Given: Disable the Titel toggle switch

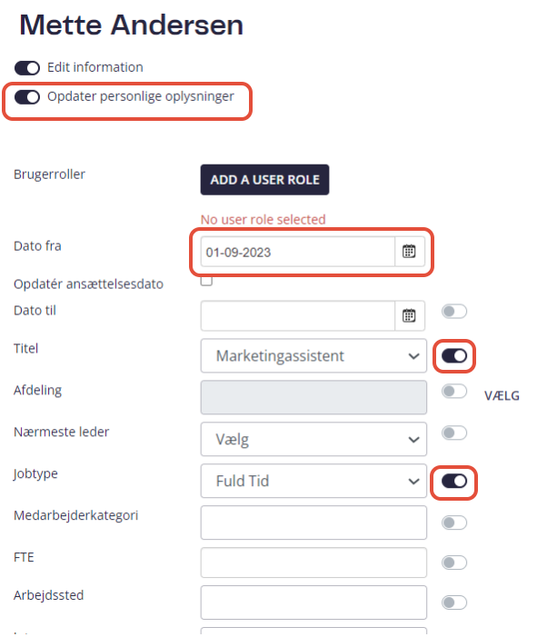Looking at the screenshot, I should (454, 356).
